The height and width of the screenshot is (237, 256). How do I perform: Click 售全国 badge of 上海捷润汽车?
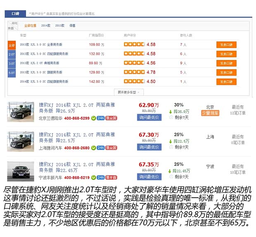coord(111,148)
